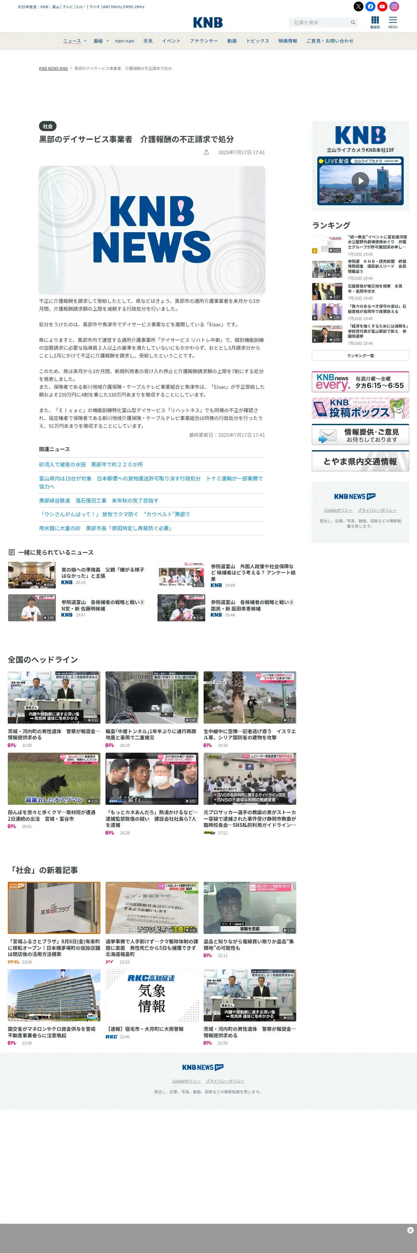The width and height of the screenshot is (417, 1253).
Task: Open footer Cookieポリシー link
Action: (186, 1081)
